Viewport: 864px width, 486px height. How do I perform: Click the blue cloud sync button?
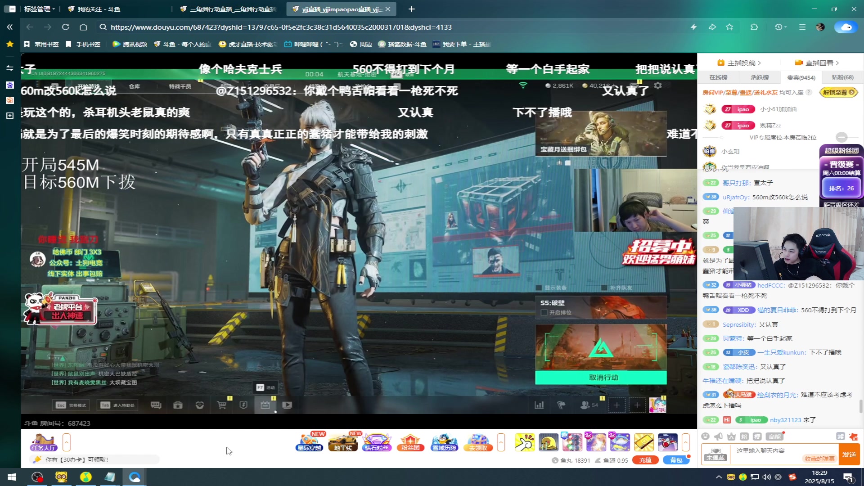tap(846, 27)
